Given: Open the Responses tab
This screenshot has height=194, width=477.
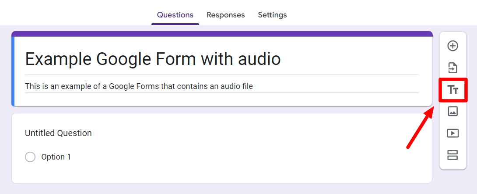Looking at the screenshot, I should pos(226,14).
